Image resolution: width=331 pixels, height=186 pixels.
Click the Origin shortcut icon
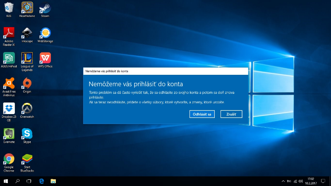27,83
